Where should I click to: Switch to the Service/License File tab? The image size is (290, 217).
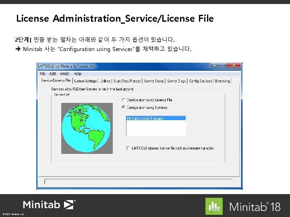point(56,80)
